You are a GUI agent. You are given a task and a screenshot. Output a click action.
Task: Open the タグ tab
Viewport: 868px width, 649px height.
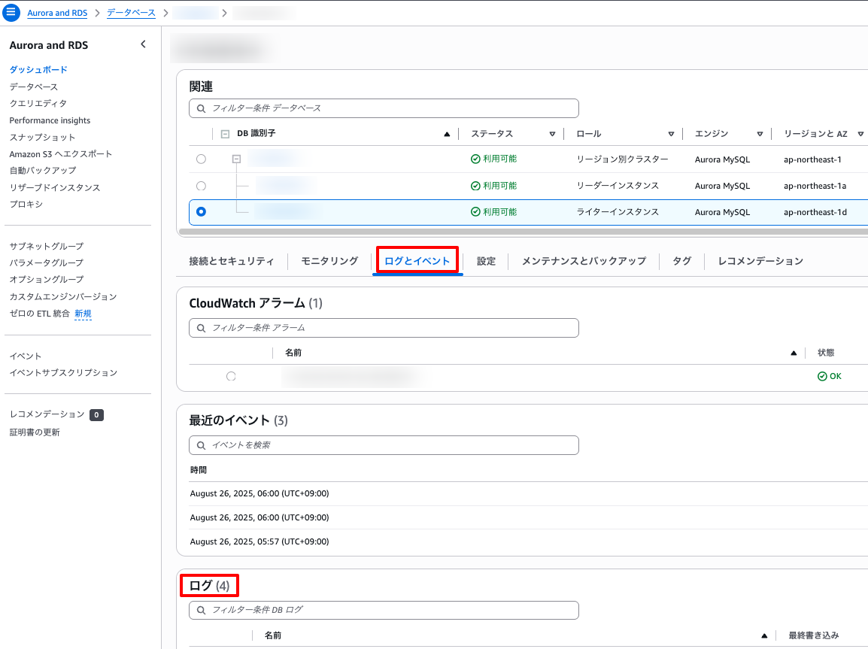pos(681,261)
